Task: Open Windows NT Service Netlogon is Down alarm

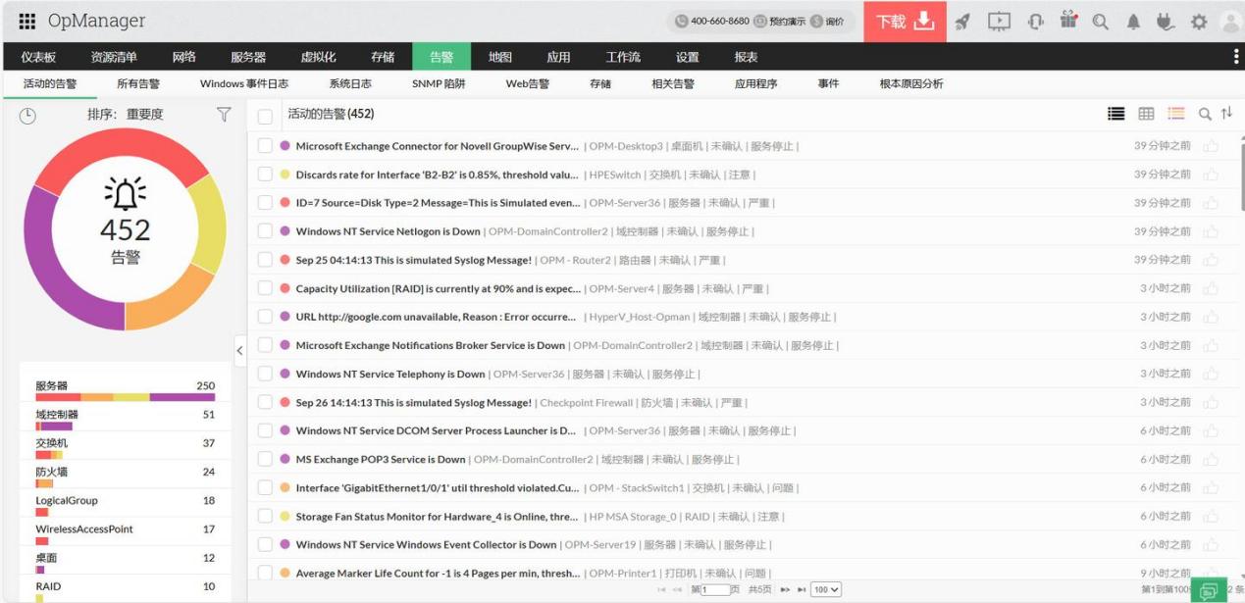Action: [388, 231]
